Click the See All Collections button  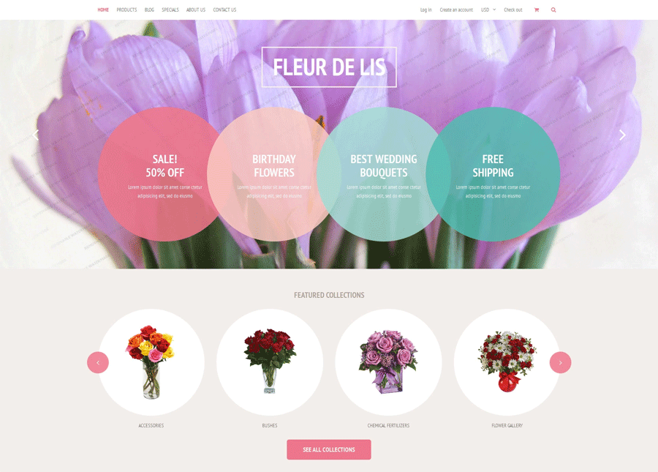point(329,449)
